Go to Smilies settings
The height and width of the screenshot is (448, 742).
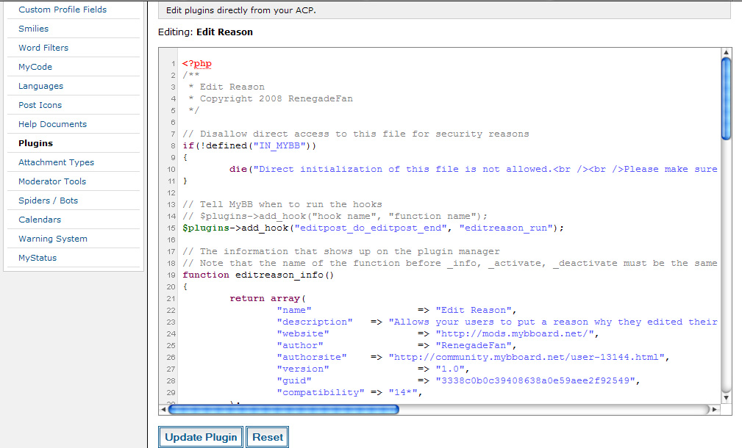(34, 29)
